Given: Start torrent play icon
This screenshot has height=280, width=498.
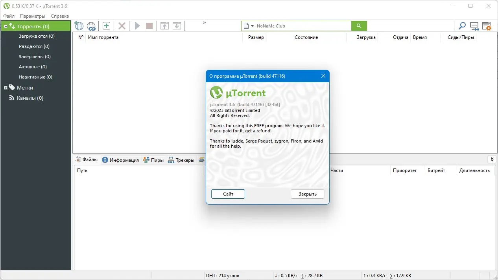Looking at the screenshot, I should pyautogui.click(x=137, y=26).
